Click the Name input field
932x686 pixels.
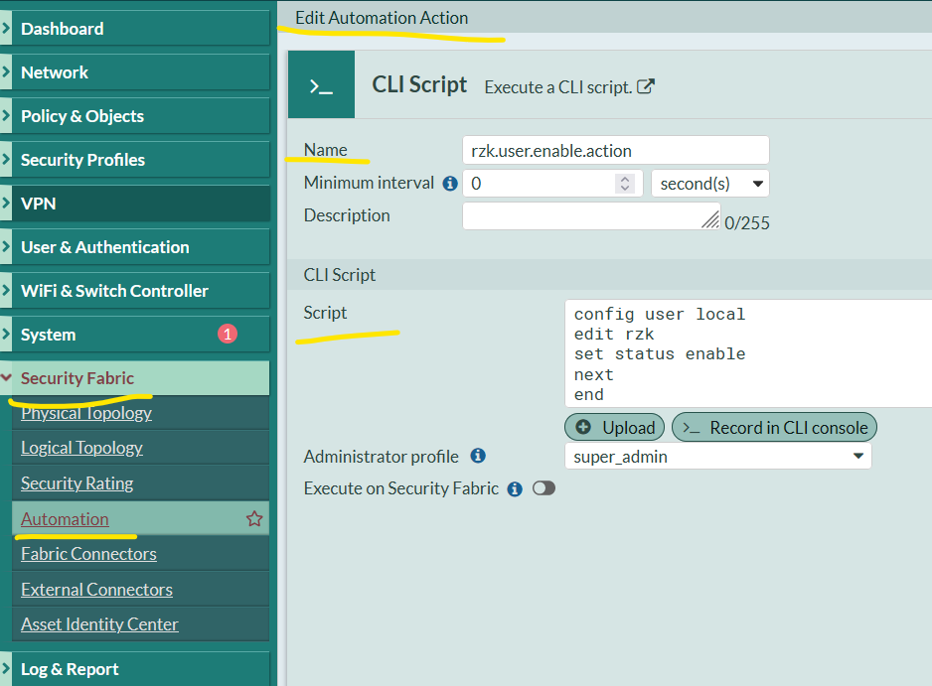click(x=616, y=150)
